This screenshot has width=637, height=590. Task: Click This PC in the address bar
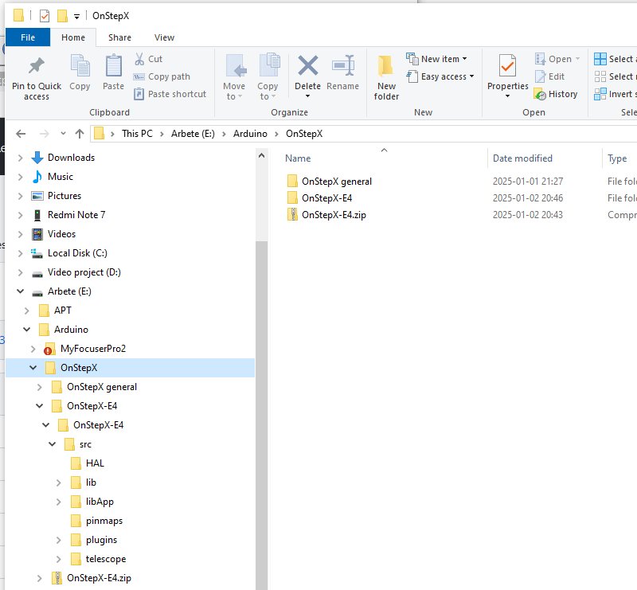137,134
